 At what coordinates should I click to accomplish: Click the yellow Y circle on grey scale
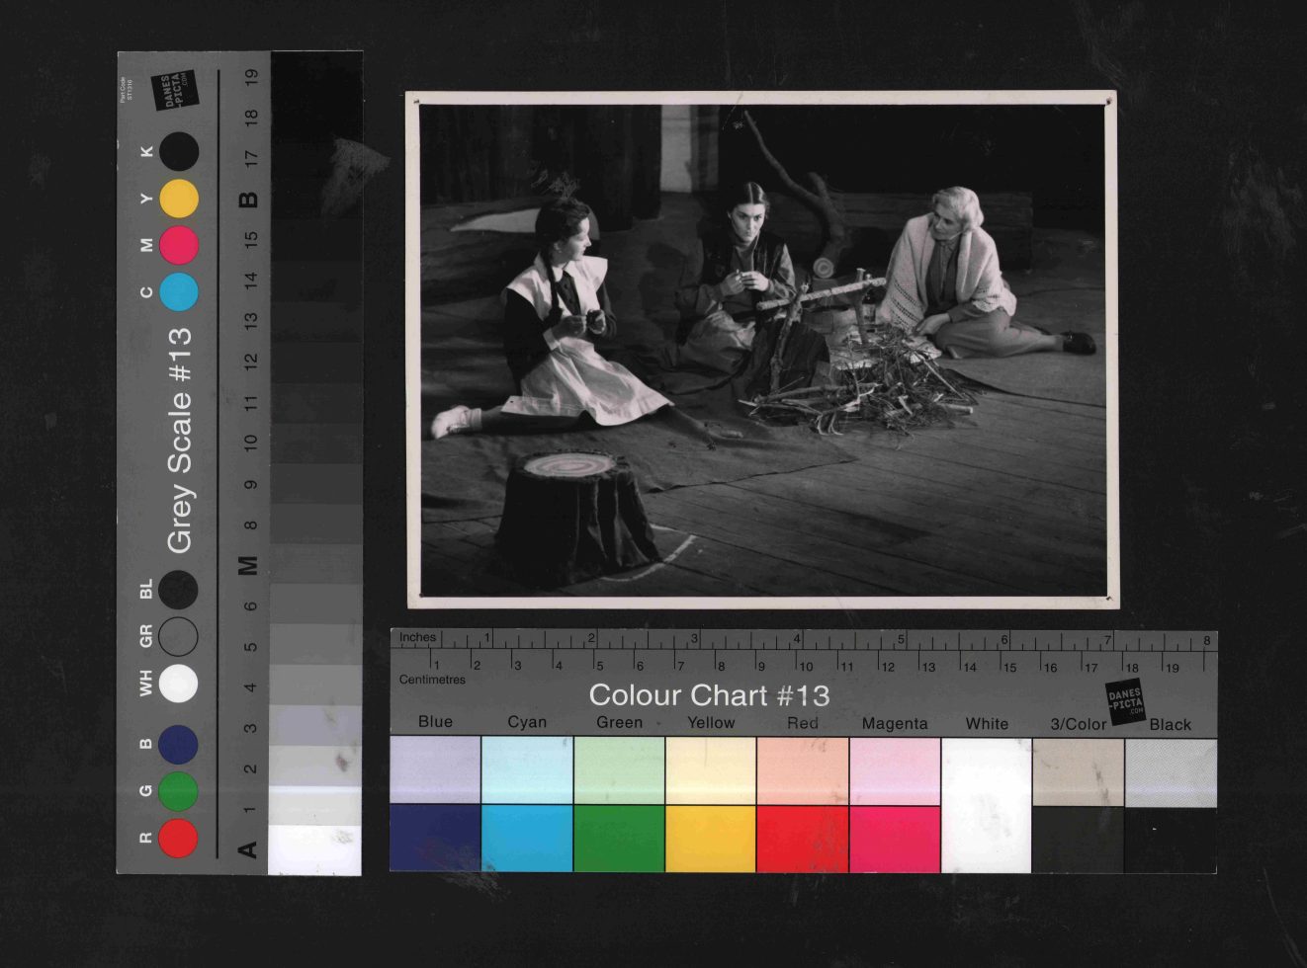pyautogui.click(x=179, y=199)
